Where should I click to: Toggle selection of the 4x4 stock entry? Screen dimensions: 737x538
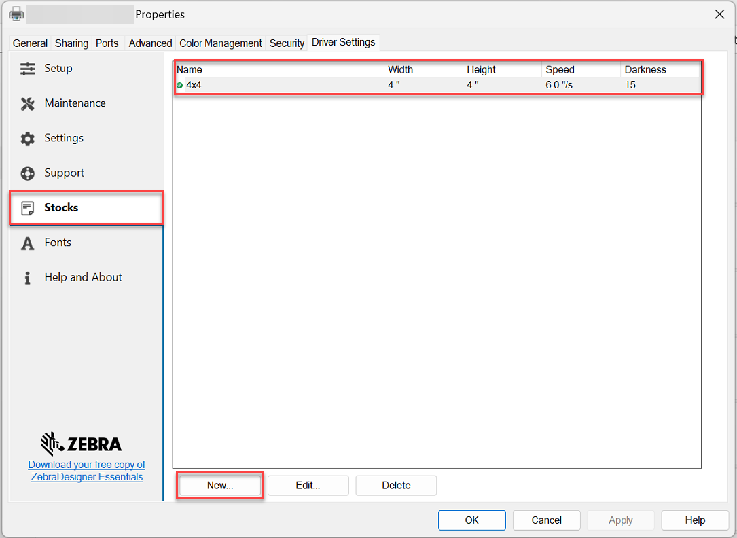pyautogui.click(x=272, y=85)
